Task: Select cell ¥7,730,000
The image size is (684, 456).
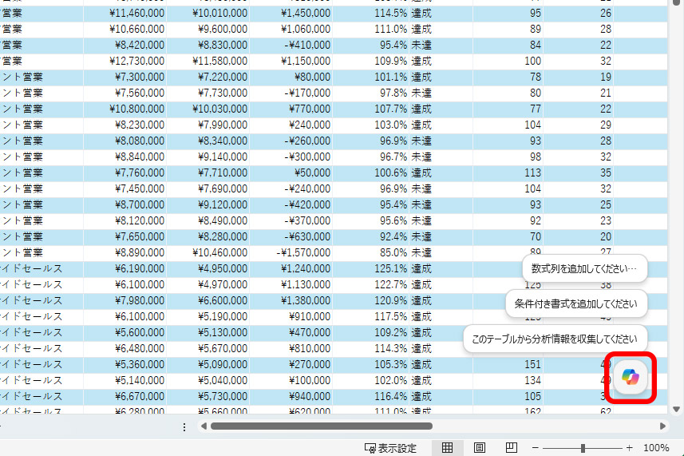Action: coord(208,93)
